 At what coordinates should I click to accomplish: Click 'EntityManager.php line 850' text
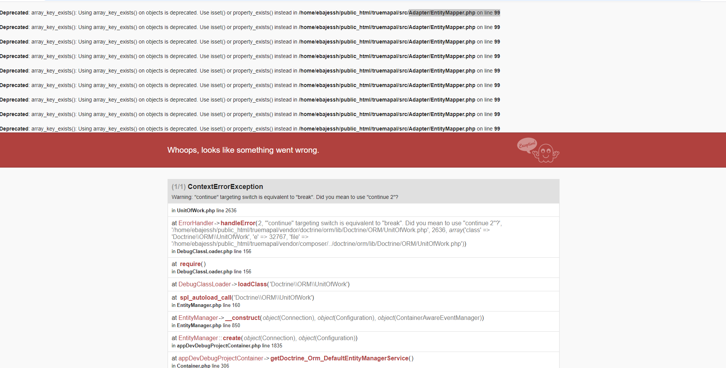tap(209, 326)
